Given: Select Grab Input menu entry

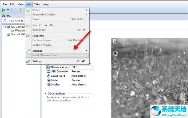Looking at the screenshot, I should [x=57, y=30].
